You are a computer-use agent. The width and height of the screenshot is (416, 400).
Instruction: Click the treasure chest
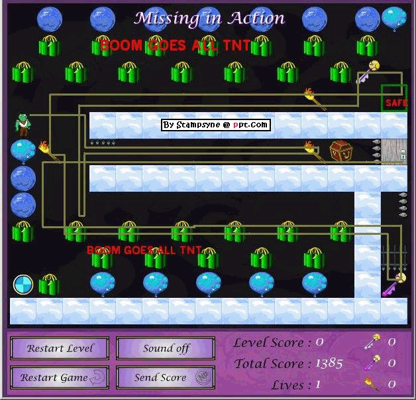click(340, 152)
